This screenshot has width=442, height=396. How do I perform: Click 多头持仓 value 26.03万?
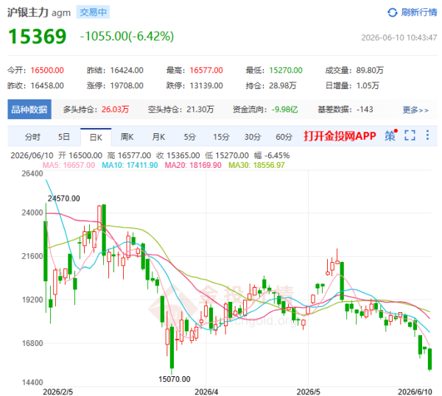tap(116, 109)
